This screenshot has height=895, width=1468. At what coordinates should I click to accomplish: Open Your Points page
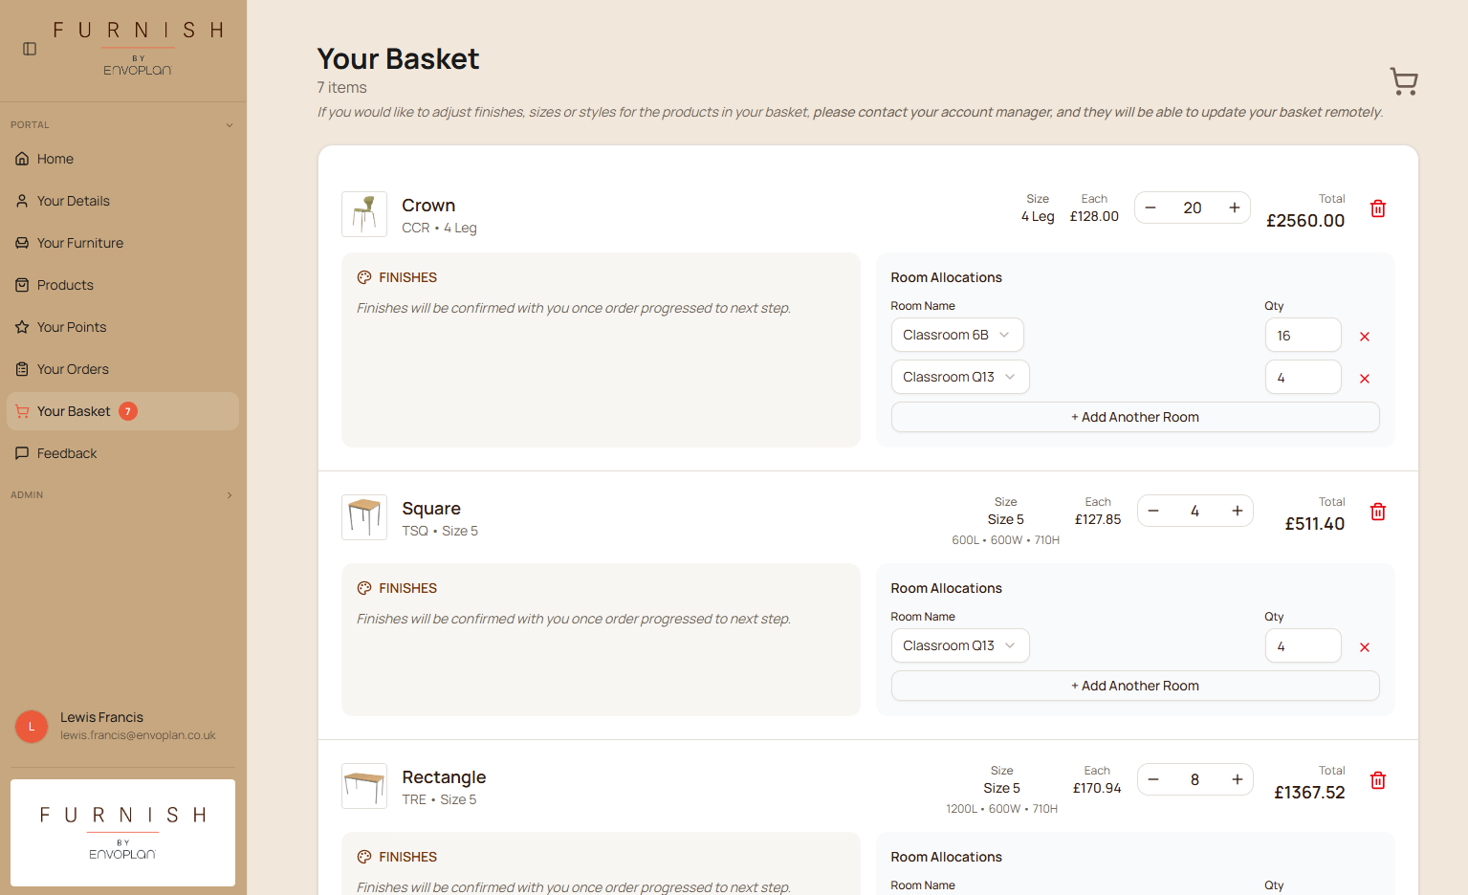[x=122, y=327]
